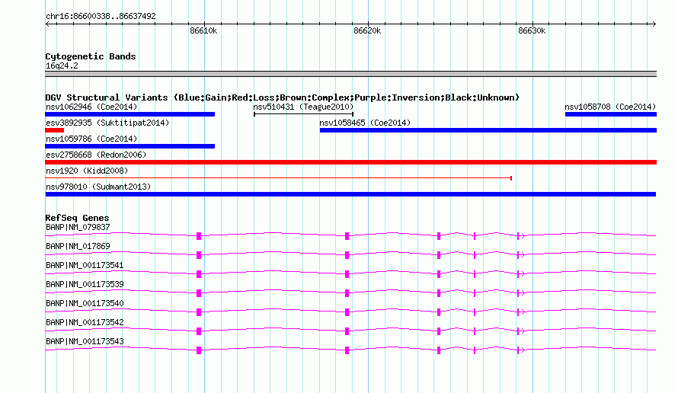Click the BANP|NM_001173539 transcript label
Image resolution: width=678 pixels, height=393 pixels.
pos(85,284)
